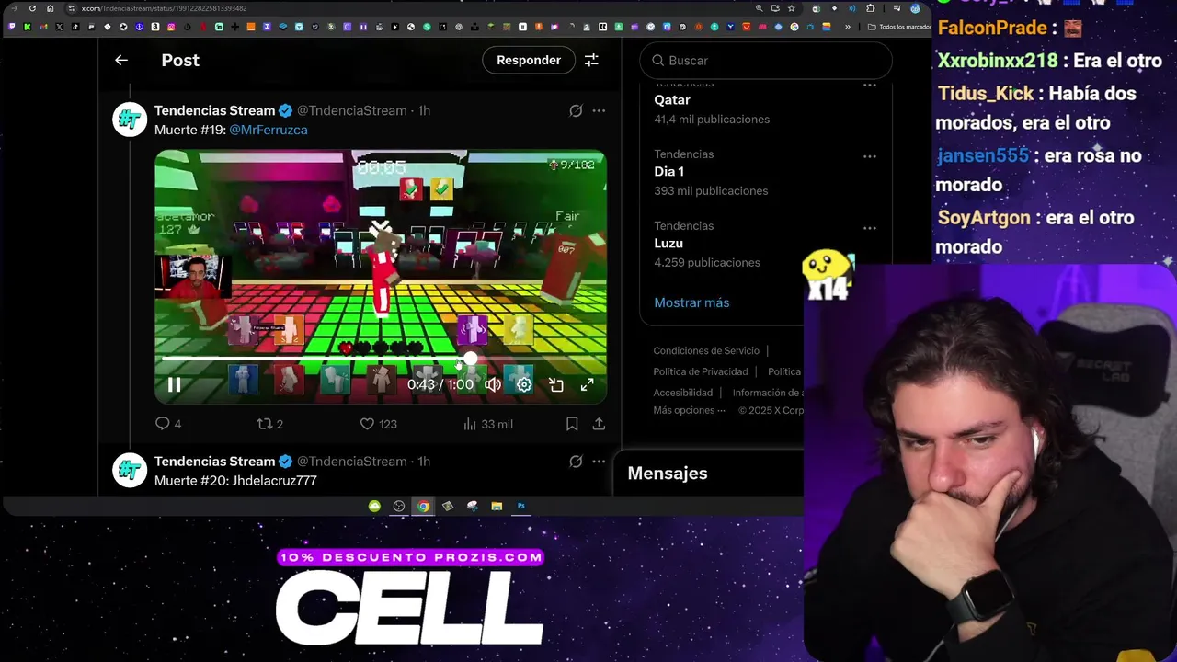Open more options for Qatar trend
1177x662 pixels.
tap(869, 85)
